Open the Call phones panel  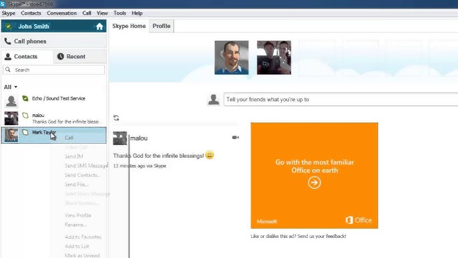(54, 41)
